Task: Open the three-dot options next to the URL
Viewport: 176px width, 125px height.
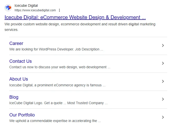Action: (59, 10)
